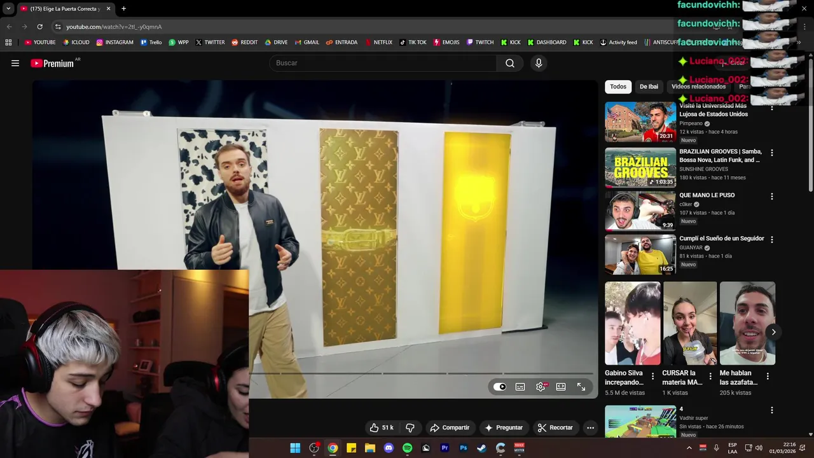The image size is (814, 458).
Task: Like the video with 51 k thumbs-up
Action: pyautogui.click(x=382, y=427)
